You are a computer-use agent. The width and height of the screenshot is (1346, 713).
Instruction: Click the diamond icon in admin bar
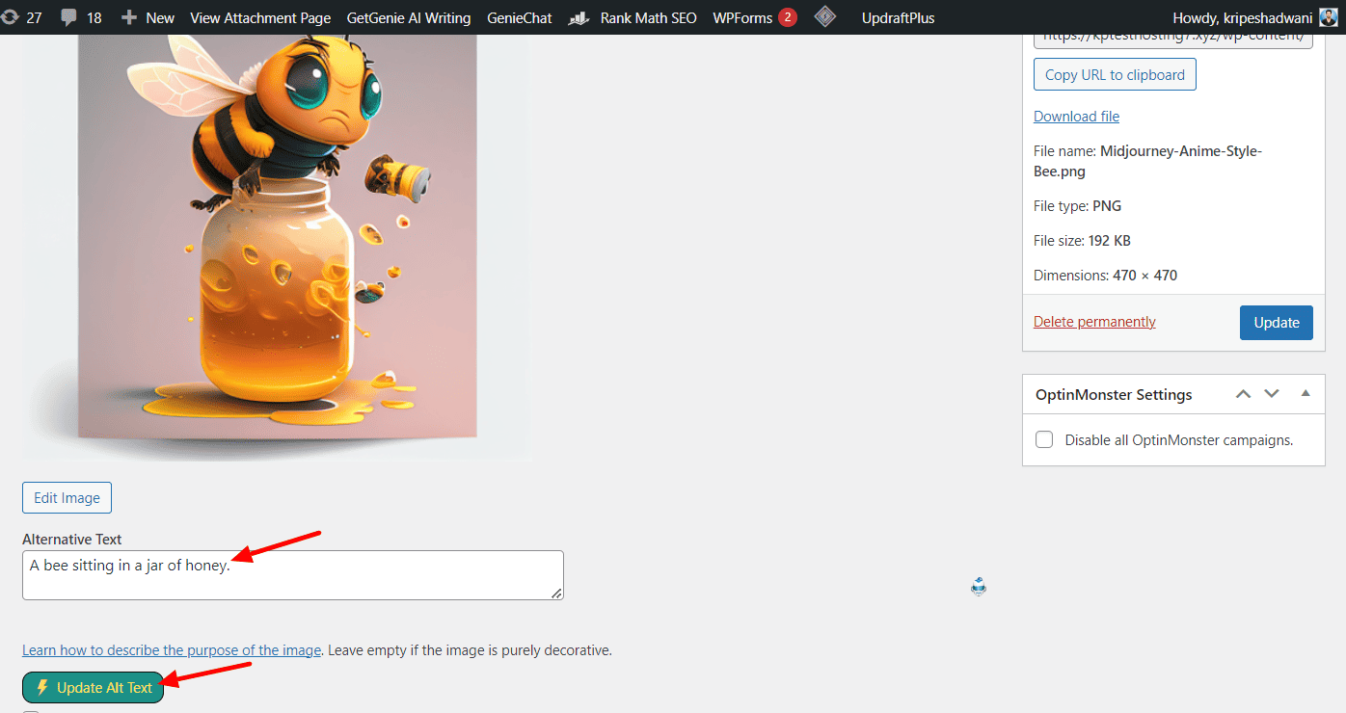point(824,16)
